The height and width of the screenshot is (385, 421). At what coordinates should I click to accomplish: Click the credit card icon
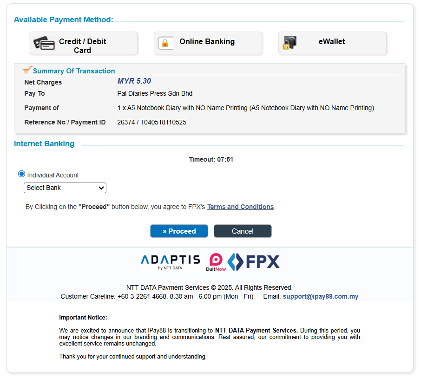click(x=44, y=43)
